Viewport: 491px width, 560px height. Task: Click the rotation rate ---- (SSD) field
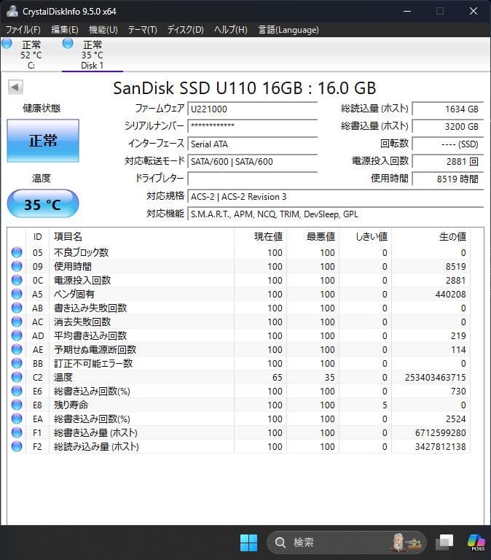[x=448, y=144]
